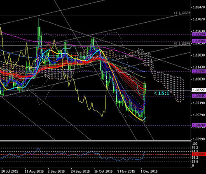Click the 11 Aug 2015 date marker

point(34,171)
